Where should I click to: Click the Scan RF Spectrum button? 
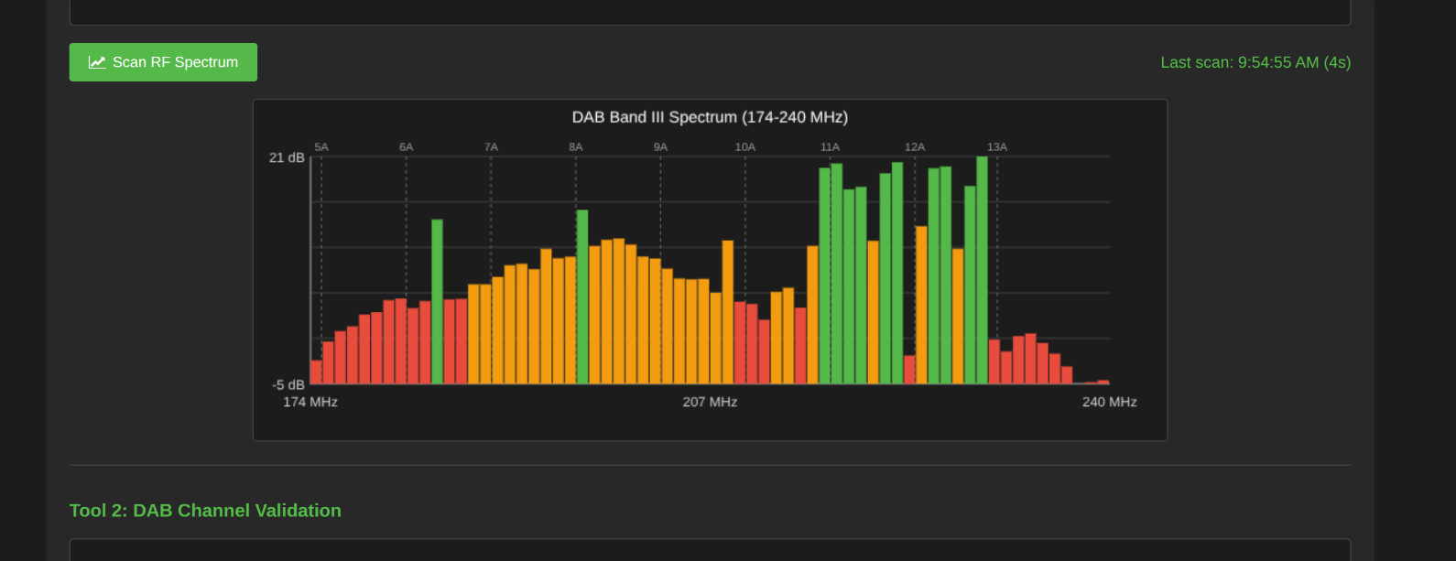click(x=163, y=62)
